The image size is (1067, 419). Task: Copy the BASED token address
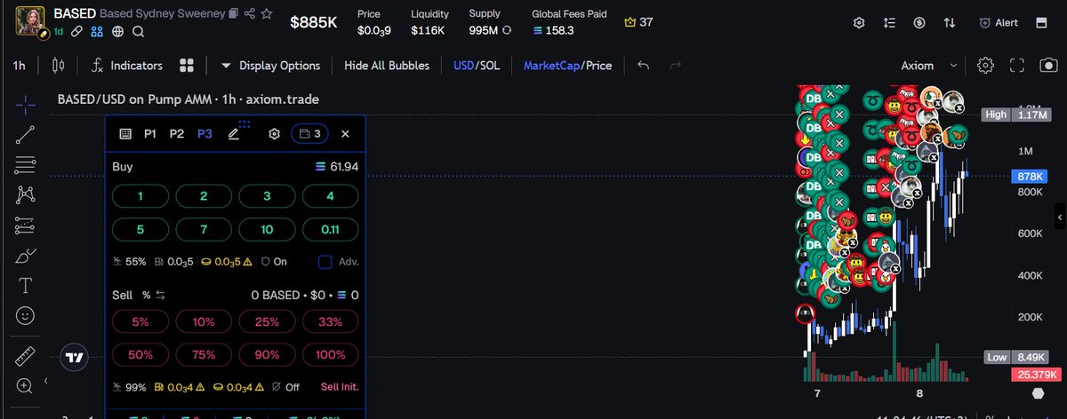[x=233, y=14]
